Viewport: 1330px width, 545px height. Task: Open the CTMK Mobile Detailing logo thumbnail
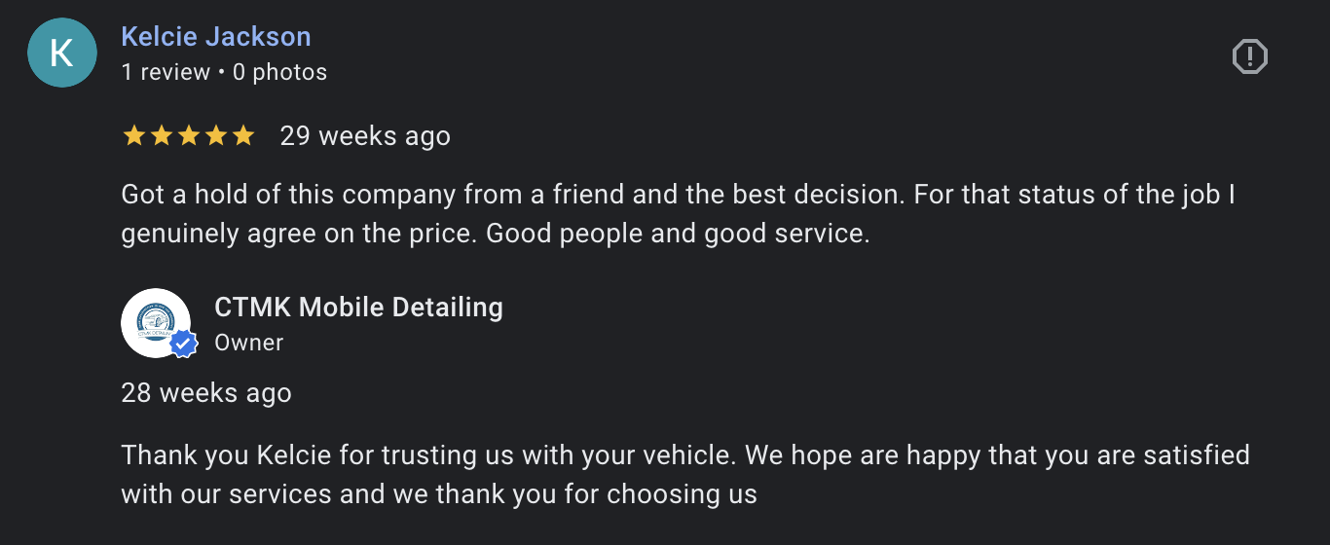[156, 323]
